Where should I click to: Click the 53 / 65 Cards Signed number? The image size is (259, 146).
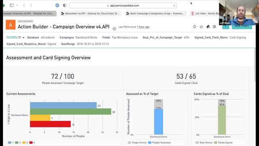tap(186, 76)
